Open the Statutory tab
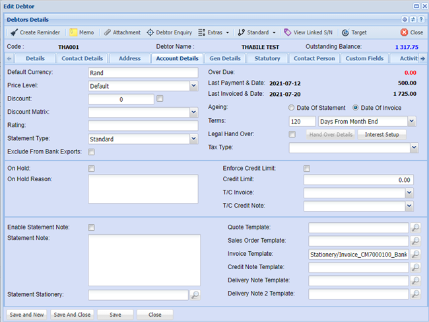 (267, 58)
